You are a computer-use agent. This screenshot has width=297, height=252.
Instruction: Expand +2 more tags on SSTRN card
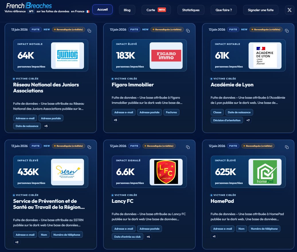(x=17, y=242)
